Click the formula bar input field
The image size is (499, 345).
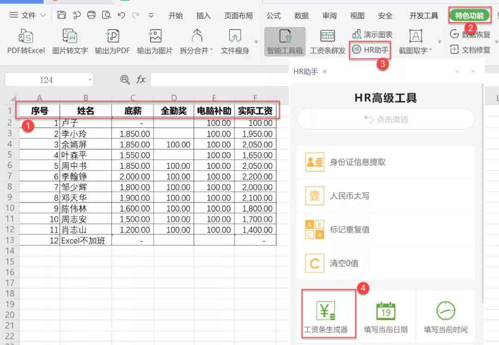click(219, 80)
